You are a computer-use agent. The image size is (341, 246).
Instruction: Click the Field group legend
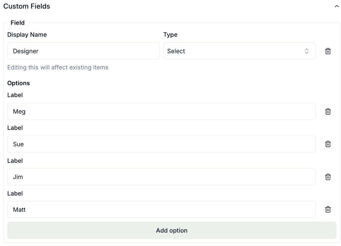[x=18, y=23]
